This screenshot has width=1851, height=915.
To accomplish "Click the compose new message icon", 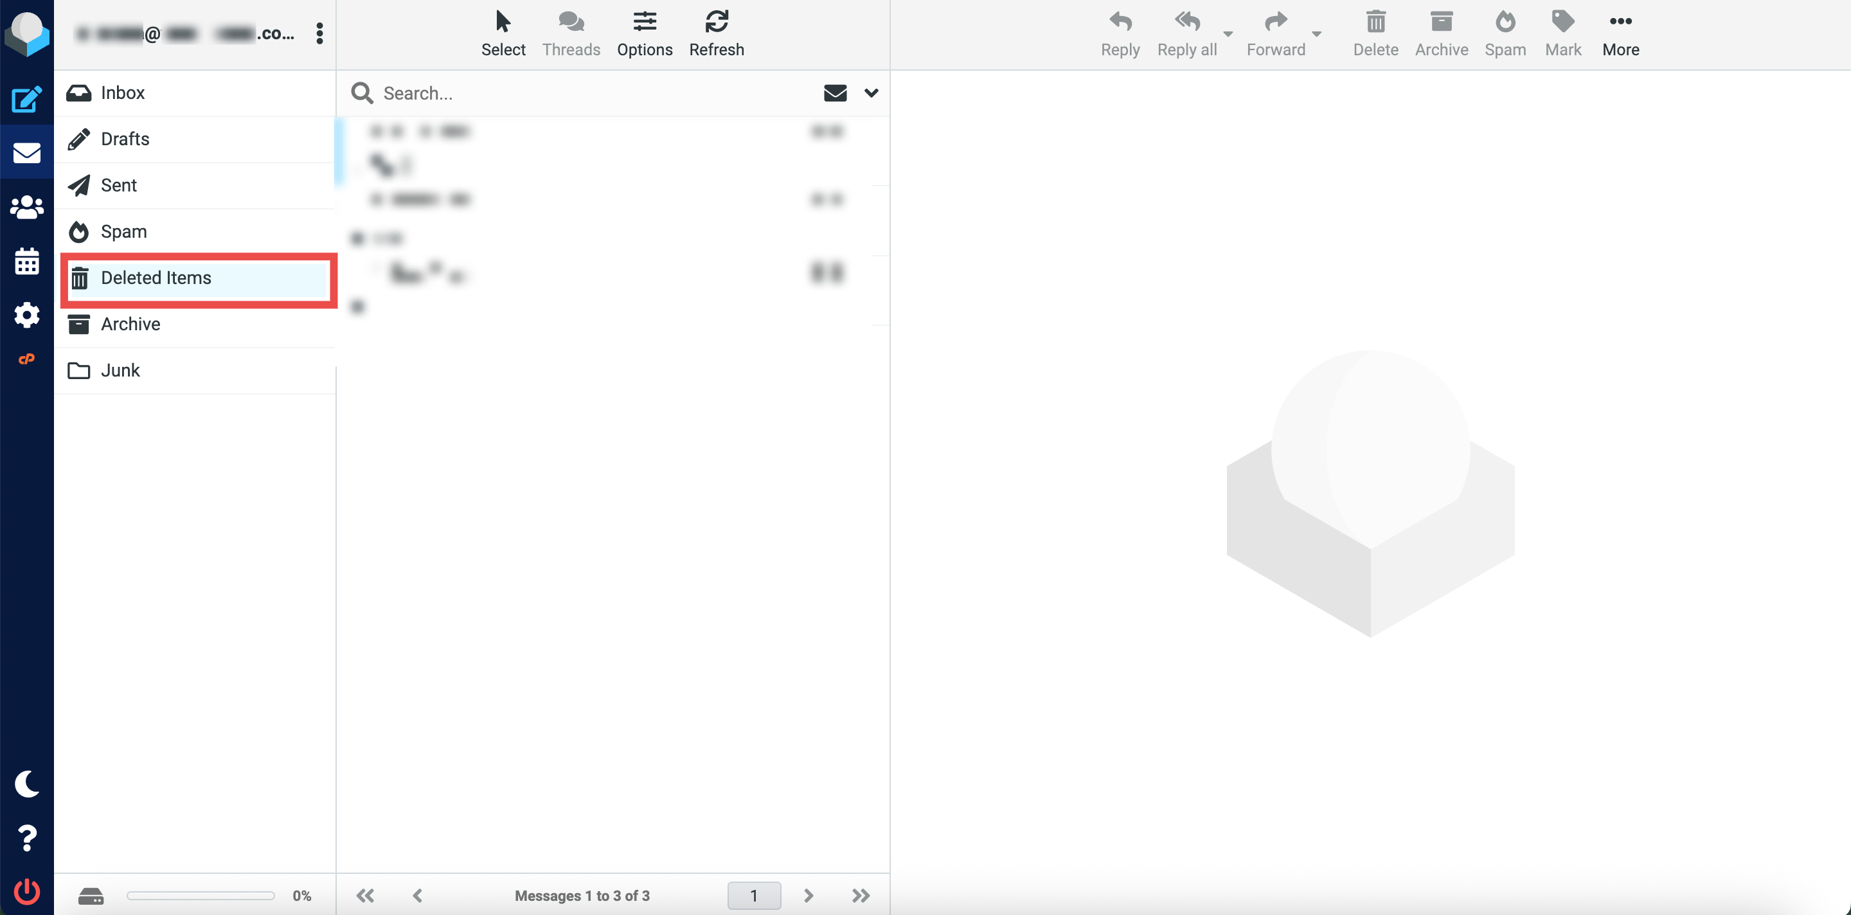I will point(26,99).
